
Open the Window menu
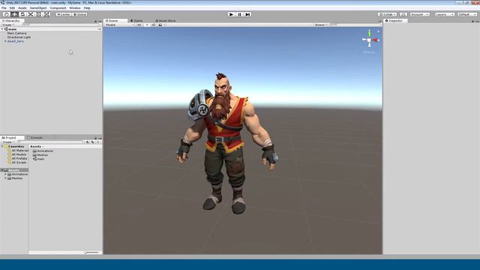pyautogui.click(x=75, y=8)
